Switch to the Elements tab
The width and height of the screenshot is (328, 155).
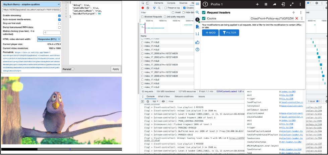pos(158,3)
